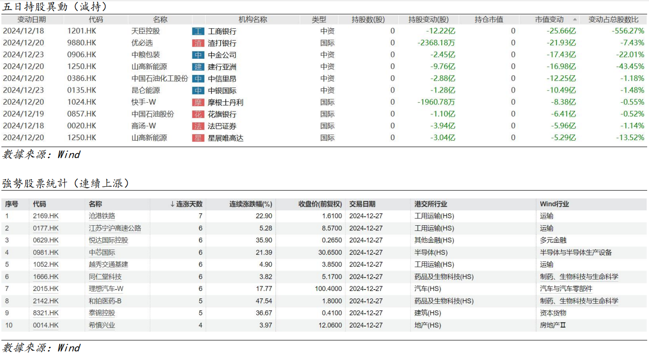Click the 中 badge beside 中信里昂
Viewport: 649px width, 358px height.
(x=198, y=79)
